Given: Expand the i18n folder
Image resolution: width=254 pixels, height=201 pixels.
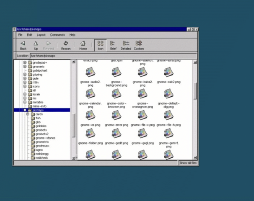Looking at the screenshot, I should pyautogui.click(x=25, y=82).
